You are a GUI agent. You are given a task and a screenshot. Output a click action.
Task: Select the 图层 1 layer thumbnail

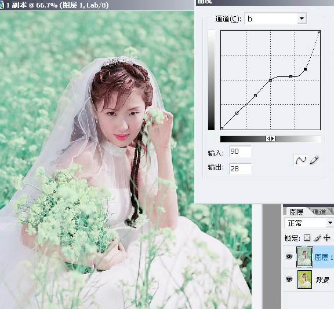(x=304, y=257)
